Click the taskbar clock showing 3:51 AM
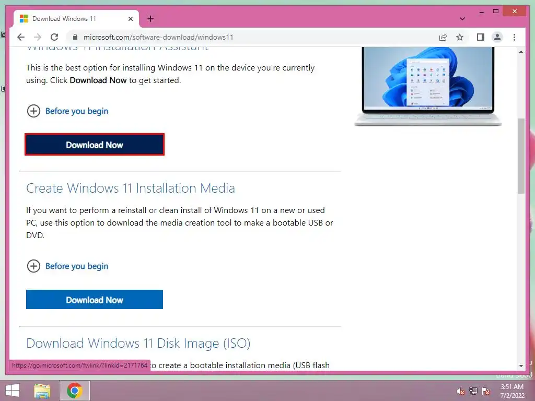 (x=512, y=391)
